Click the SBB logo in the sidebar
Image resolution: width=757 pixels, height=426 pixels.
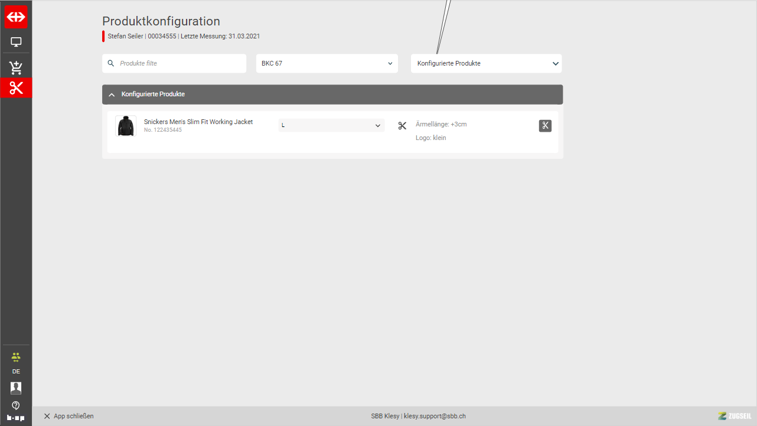tap(16, 18)
